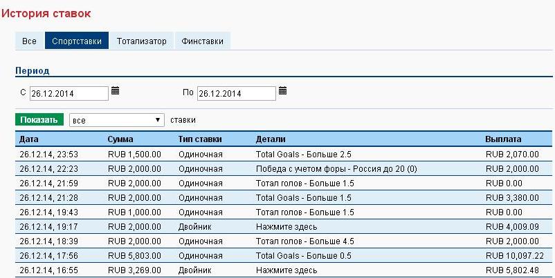Open calendar picker for end date

coord(282,91)
